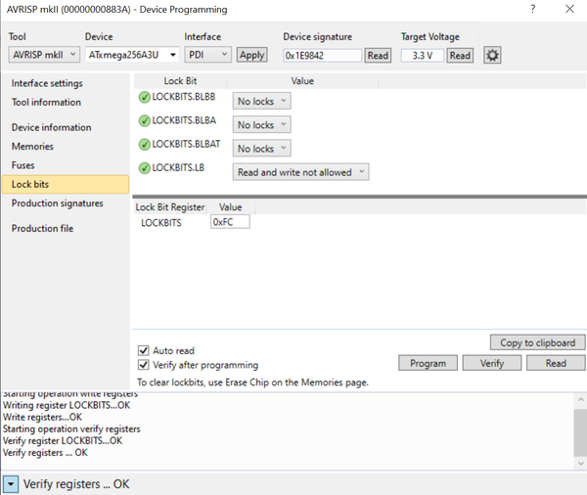Click Read next to Target Voltage
Screen dimensions: 587x495
(460, 56)
